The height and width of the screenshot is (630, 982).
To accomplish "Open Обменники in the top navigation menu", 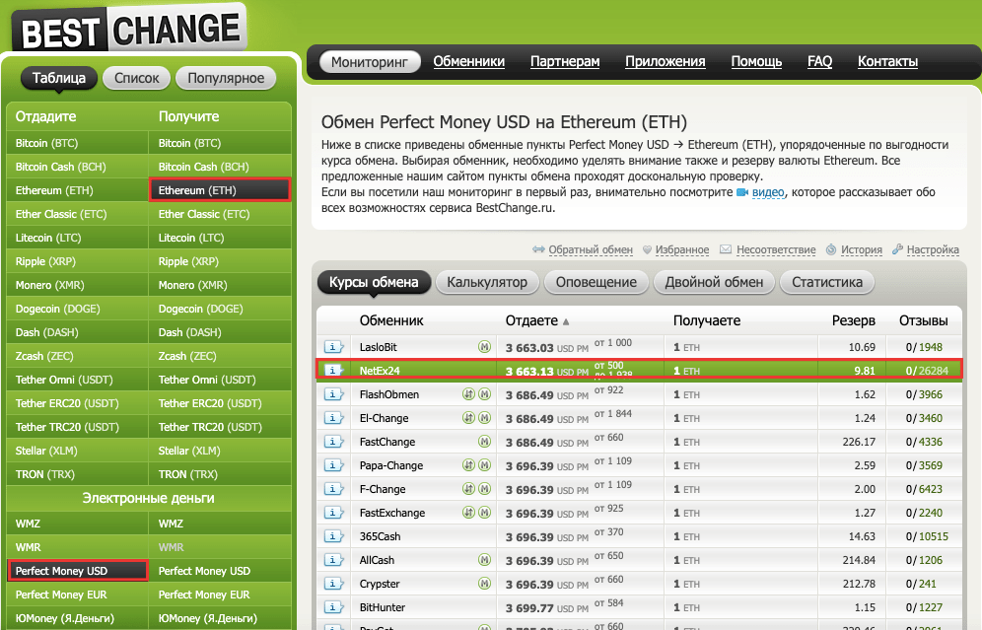I will point(468,61).
